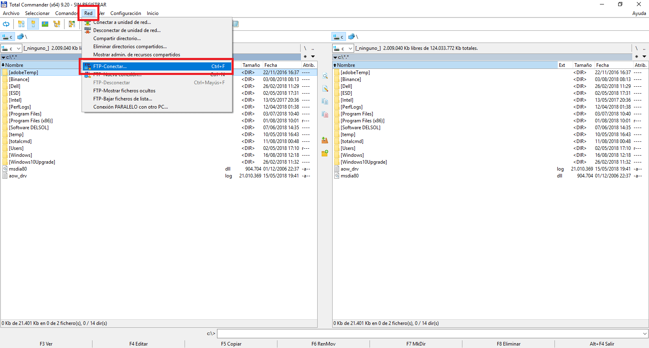This screenshot has width=649, height=348.
Task: Open left panel favorites asterisk button
Action: tap(305, 57)
